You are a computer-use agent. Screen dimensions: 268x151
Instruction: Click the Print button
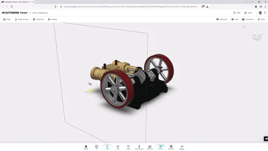(x=234, y=19)
